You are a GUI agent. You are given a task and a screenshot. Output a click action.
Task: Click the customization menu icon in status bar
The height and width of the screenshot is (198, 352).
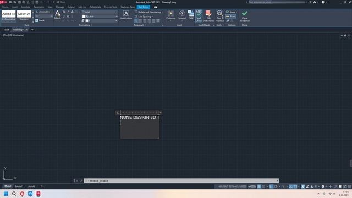pos(349,186)
